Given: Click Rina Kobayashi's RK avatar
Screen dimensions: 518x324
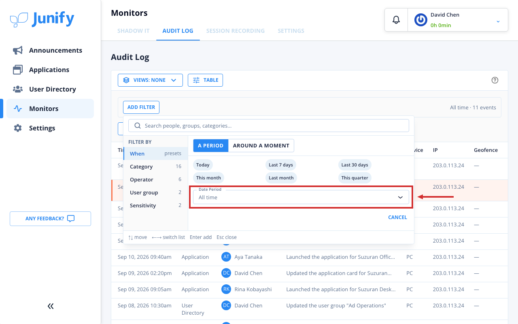Looking at the screenshot, I should point(226,289).
